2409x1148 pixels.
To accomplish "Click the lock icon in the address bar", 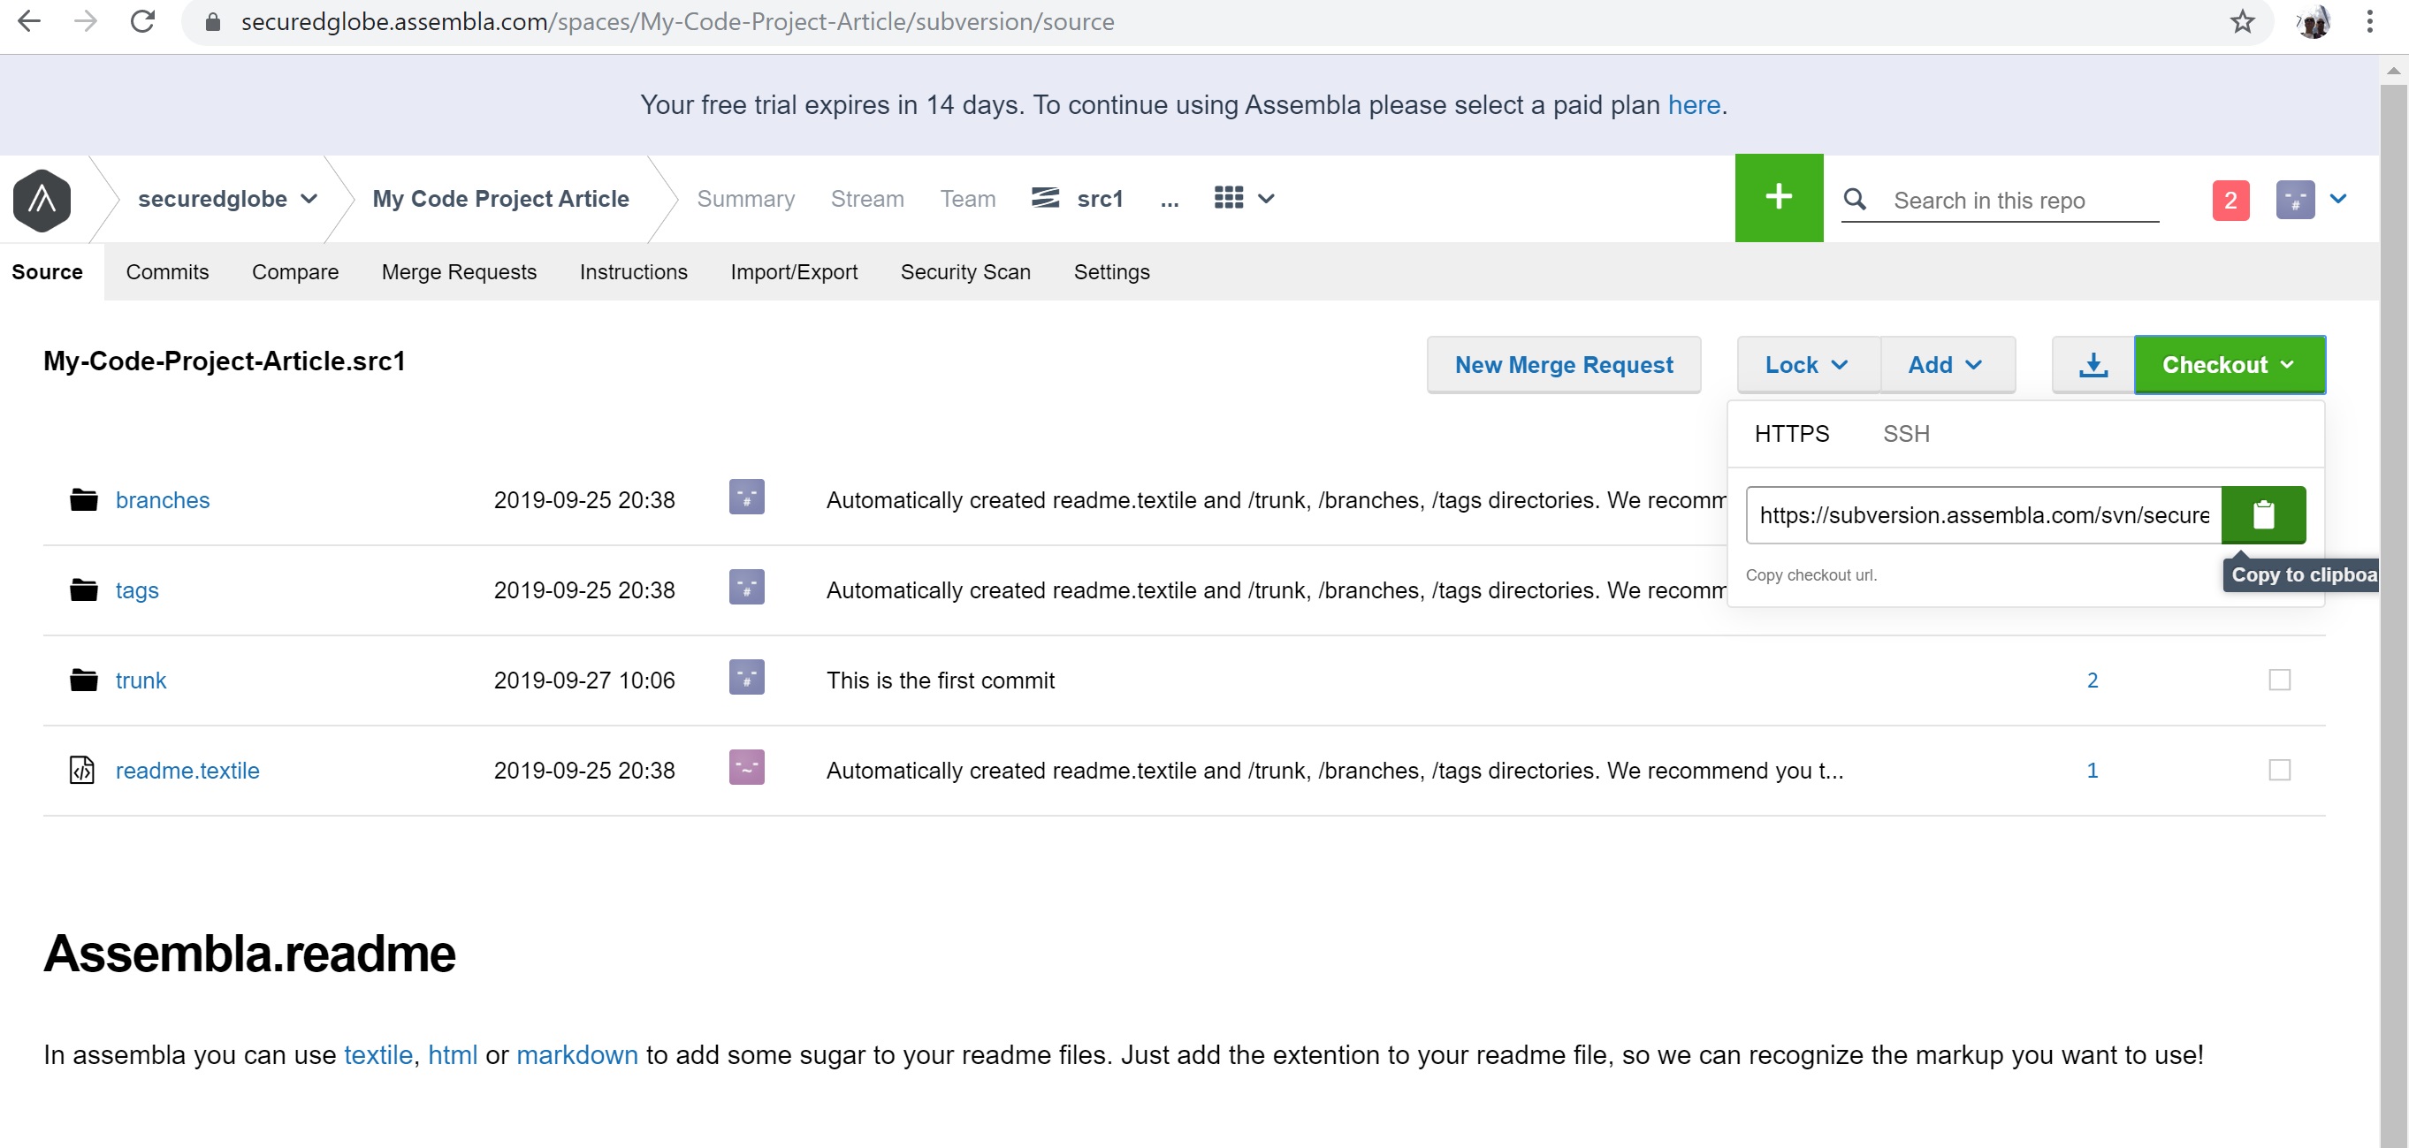I will coord(212,21).
